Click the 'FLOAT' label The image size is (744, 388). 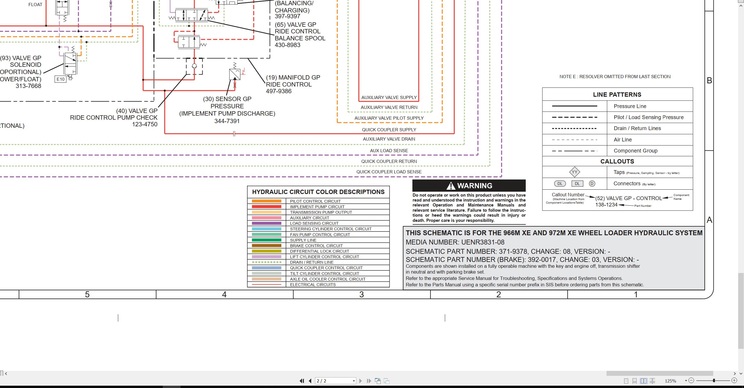(x=35, y=5)
